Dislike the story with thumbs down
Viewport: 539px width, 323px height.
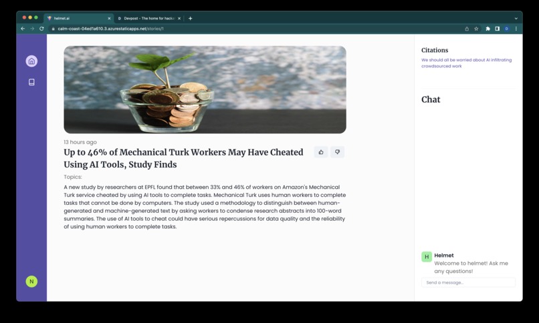pyautogui.click(x=337, y=152)
